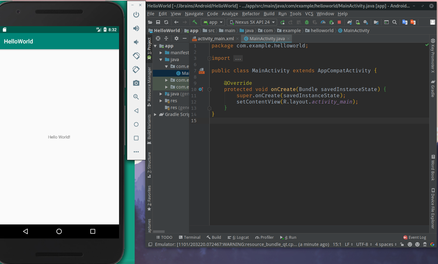
Task: Click the layout file gutter icon on line 7
Action: point(202,71)
